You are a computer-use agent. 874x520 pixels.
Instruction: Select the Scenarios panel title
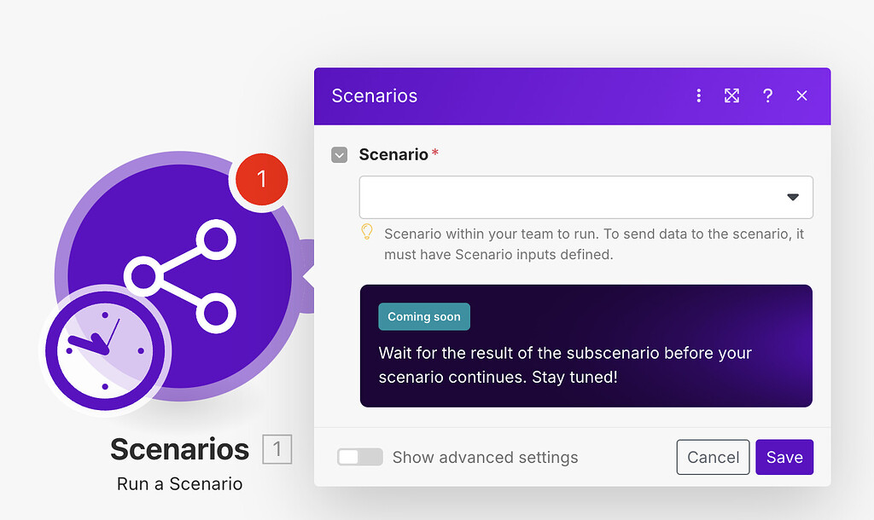tap(374, 95)
